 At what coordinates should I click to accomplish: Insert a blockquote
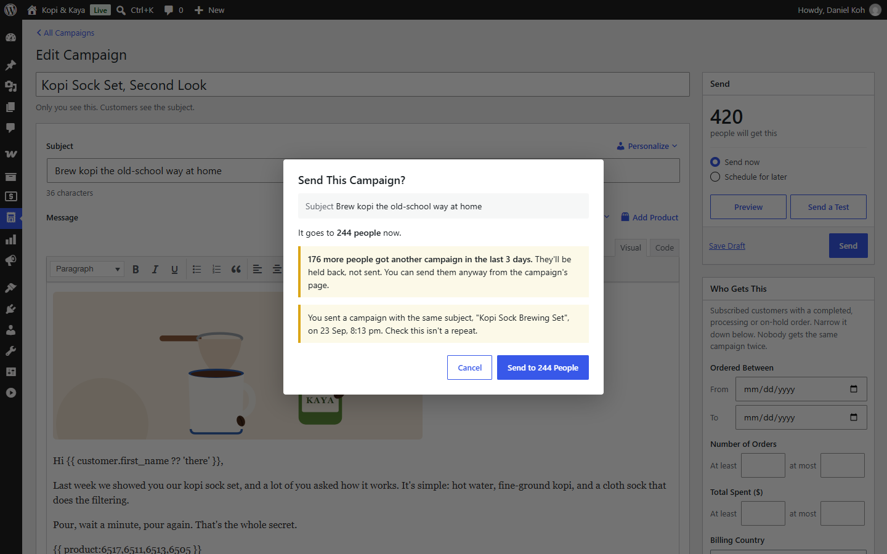(x=236, y=269)
